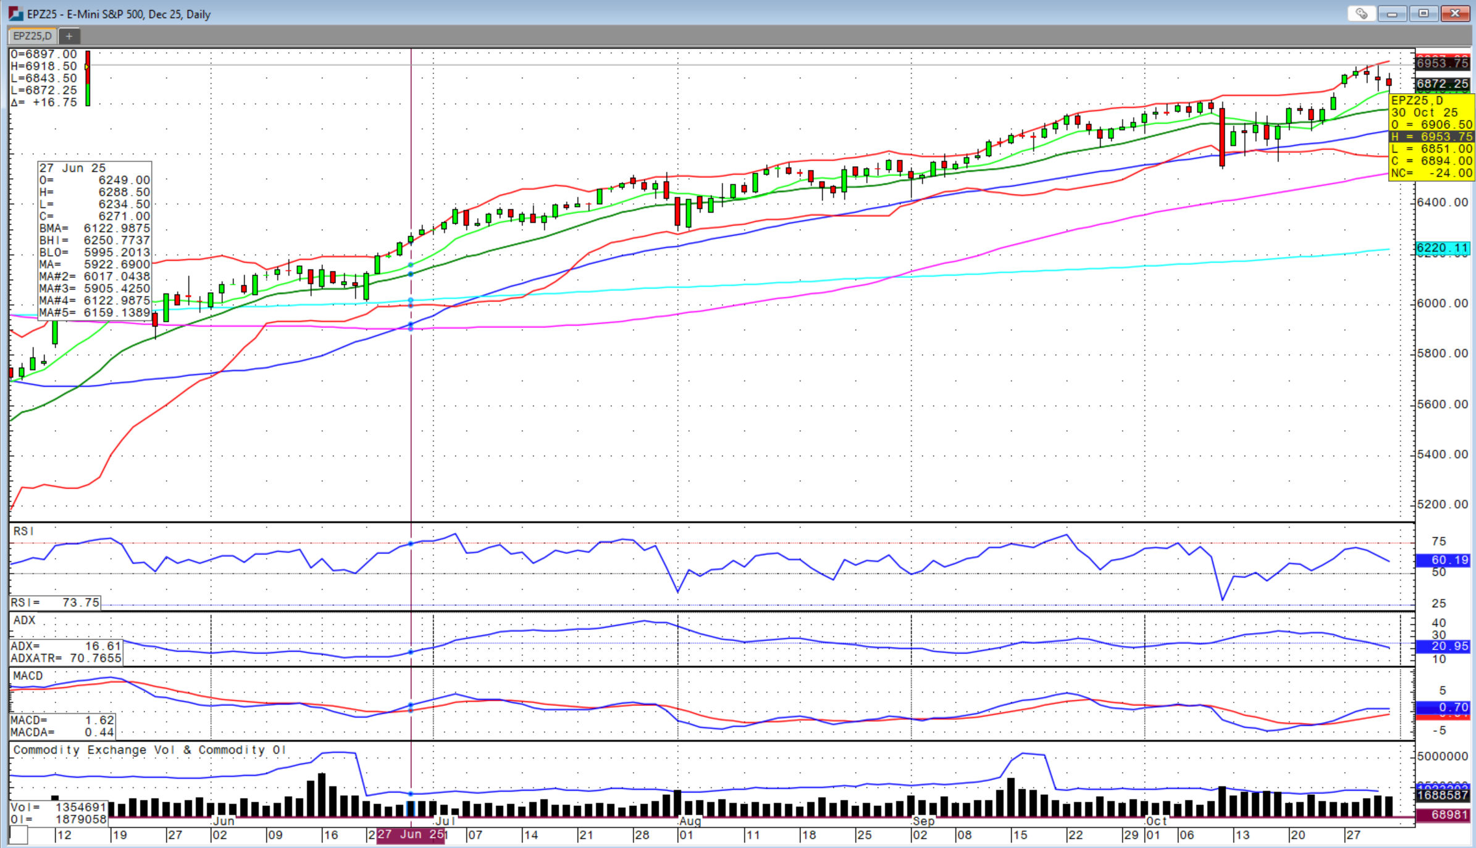The image size is (1476, 848).
Task: Click the Commodity Exchange Vol & OI label
Action: click(149, 750)
